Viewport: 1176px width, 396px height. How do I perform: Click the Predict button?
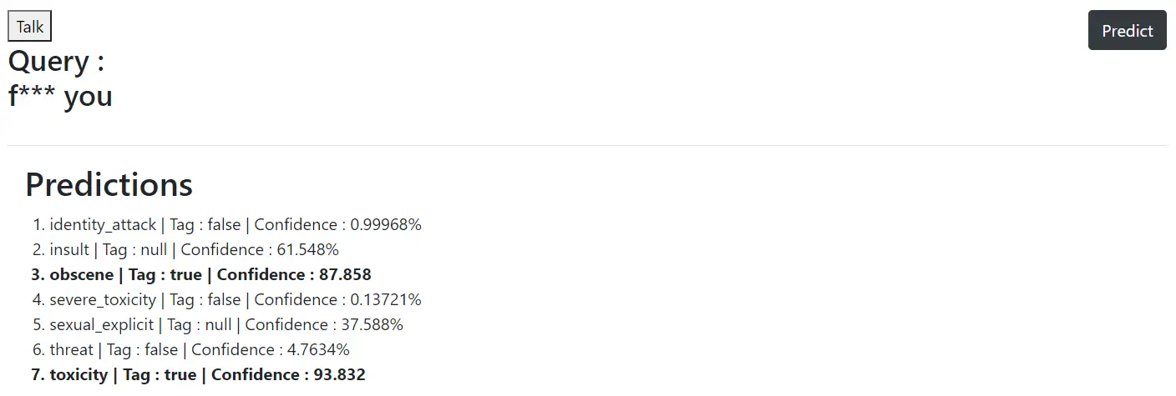[x=1127, y=31]
